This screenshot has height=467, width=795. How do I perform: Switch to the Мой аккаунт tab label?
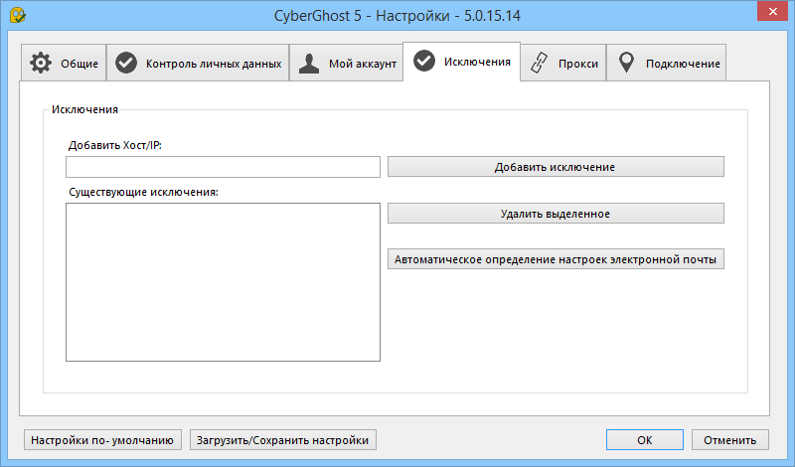pos(362,64)
